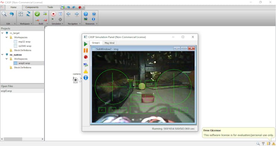Click the save icon in quick access toolbar
276x146 pixels.
tap(63, 7)
